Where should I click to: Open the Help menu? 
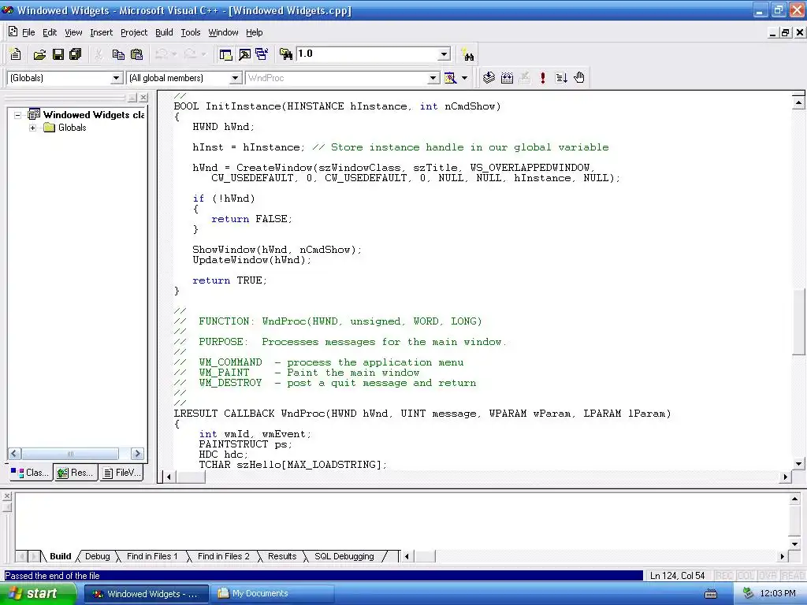point(255,32)
